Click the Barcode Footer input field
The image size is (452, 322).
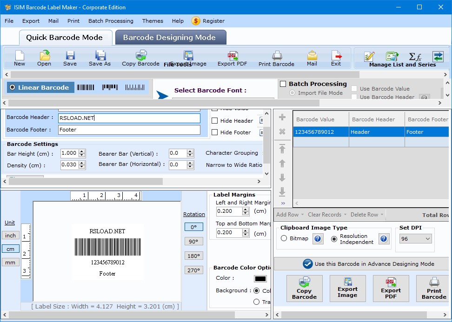click(x=129, y=130)
